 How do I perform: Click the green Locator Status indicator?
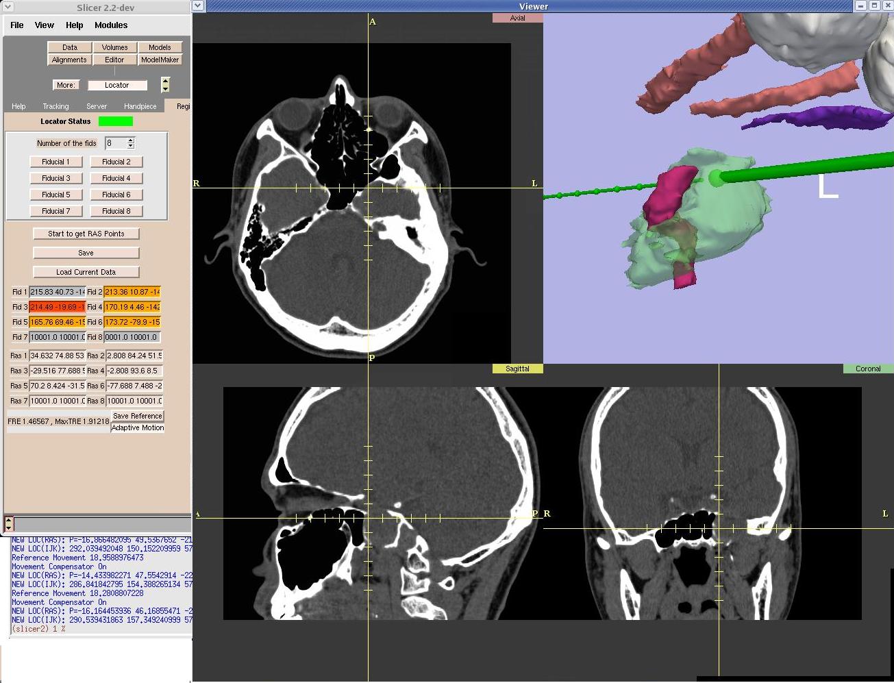click(115, 121)
